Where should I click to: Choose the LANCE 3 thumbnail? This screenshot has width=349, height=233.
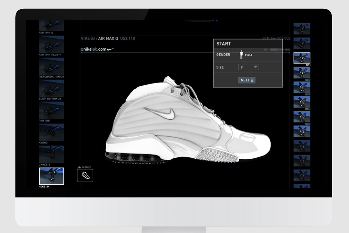[52, 154]
